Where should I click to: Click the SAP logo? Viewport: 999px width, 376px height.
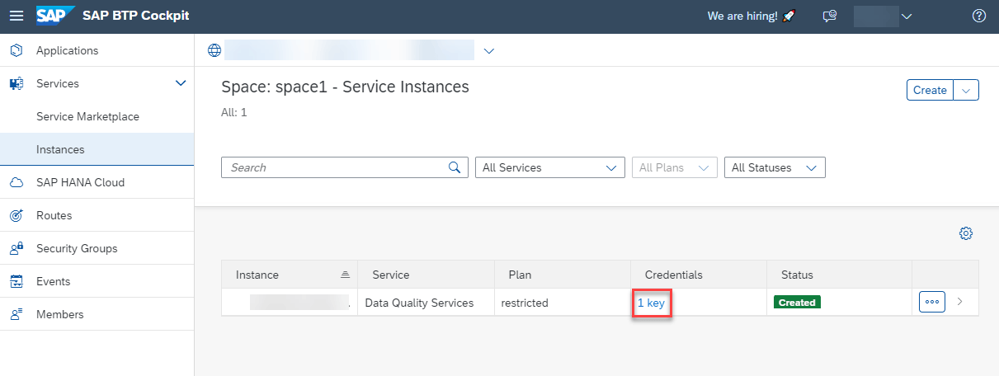click(x=56, y=16)
